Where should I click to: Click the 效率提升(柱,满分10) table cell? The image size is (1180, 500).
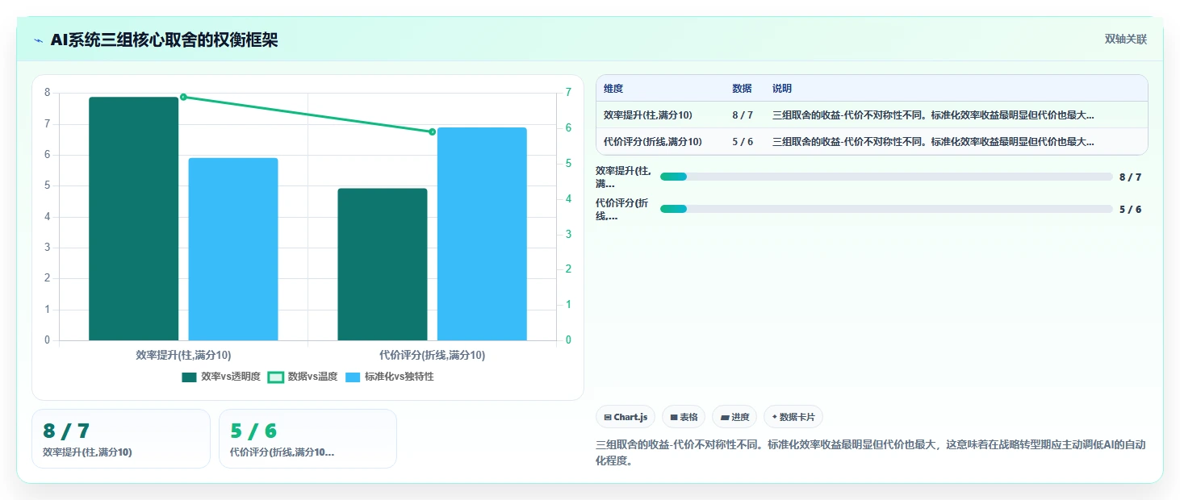pyautogui.click(x=648, y=115)
